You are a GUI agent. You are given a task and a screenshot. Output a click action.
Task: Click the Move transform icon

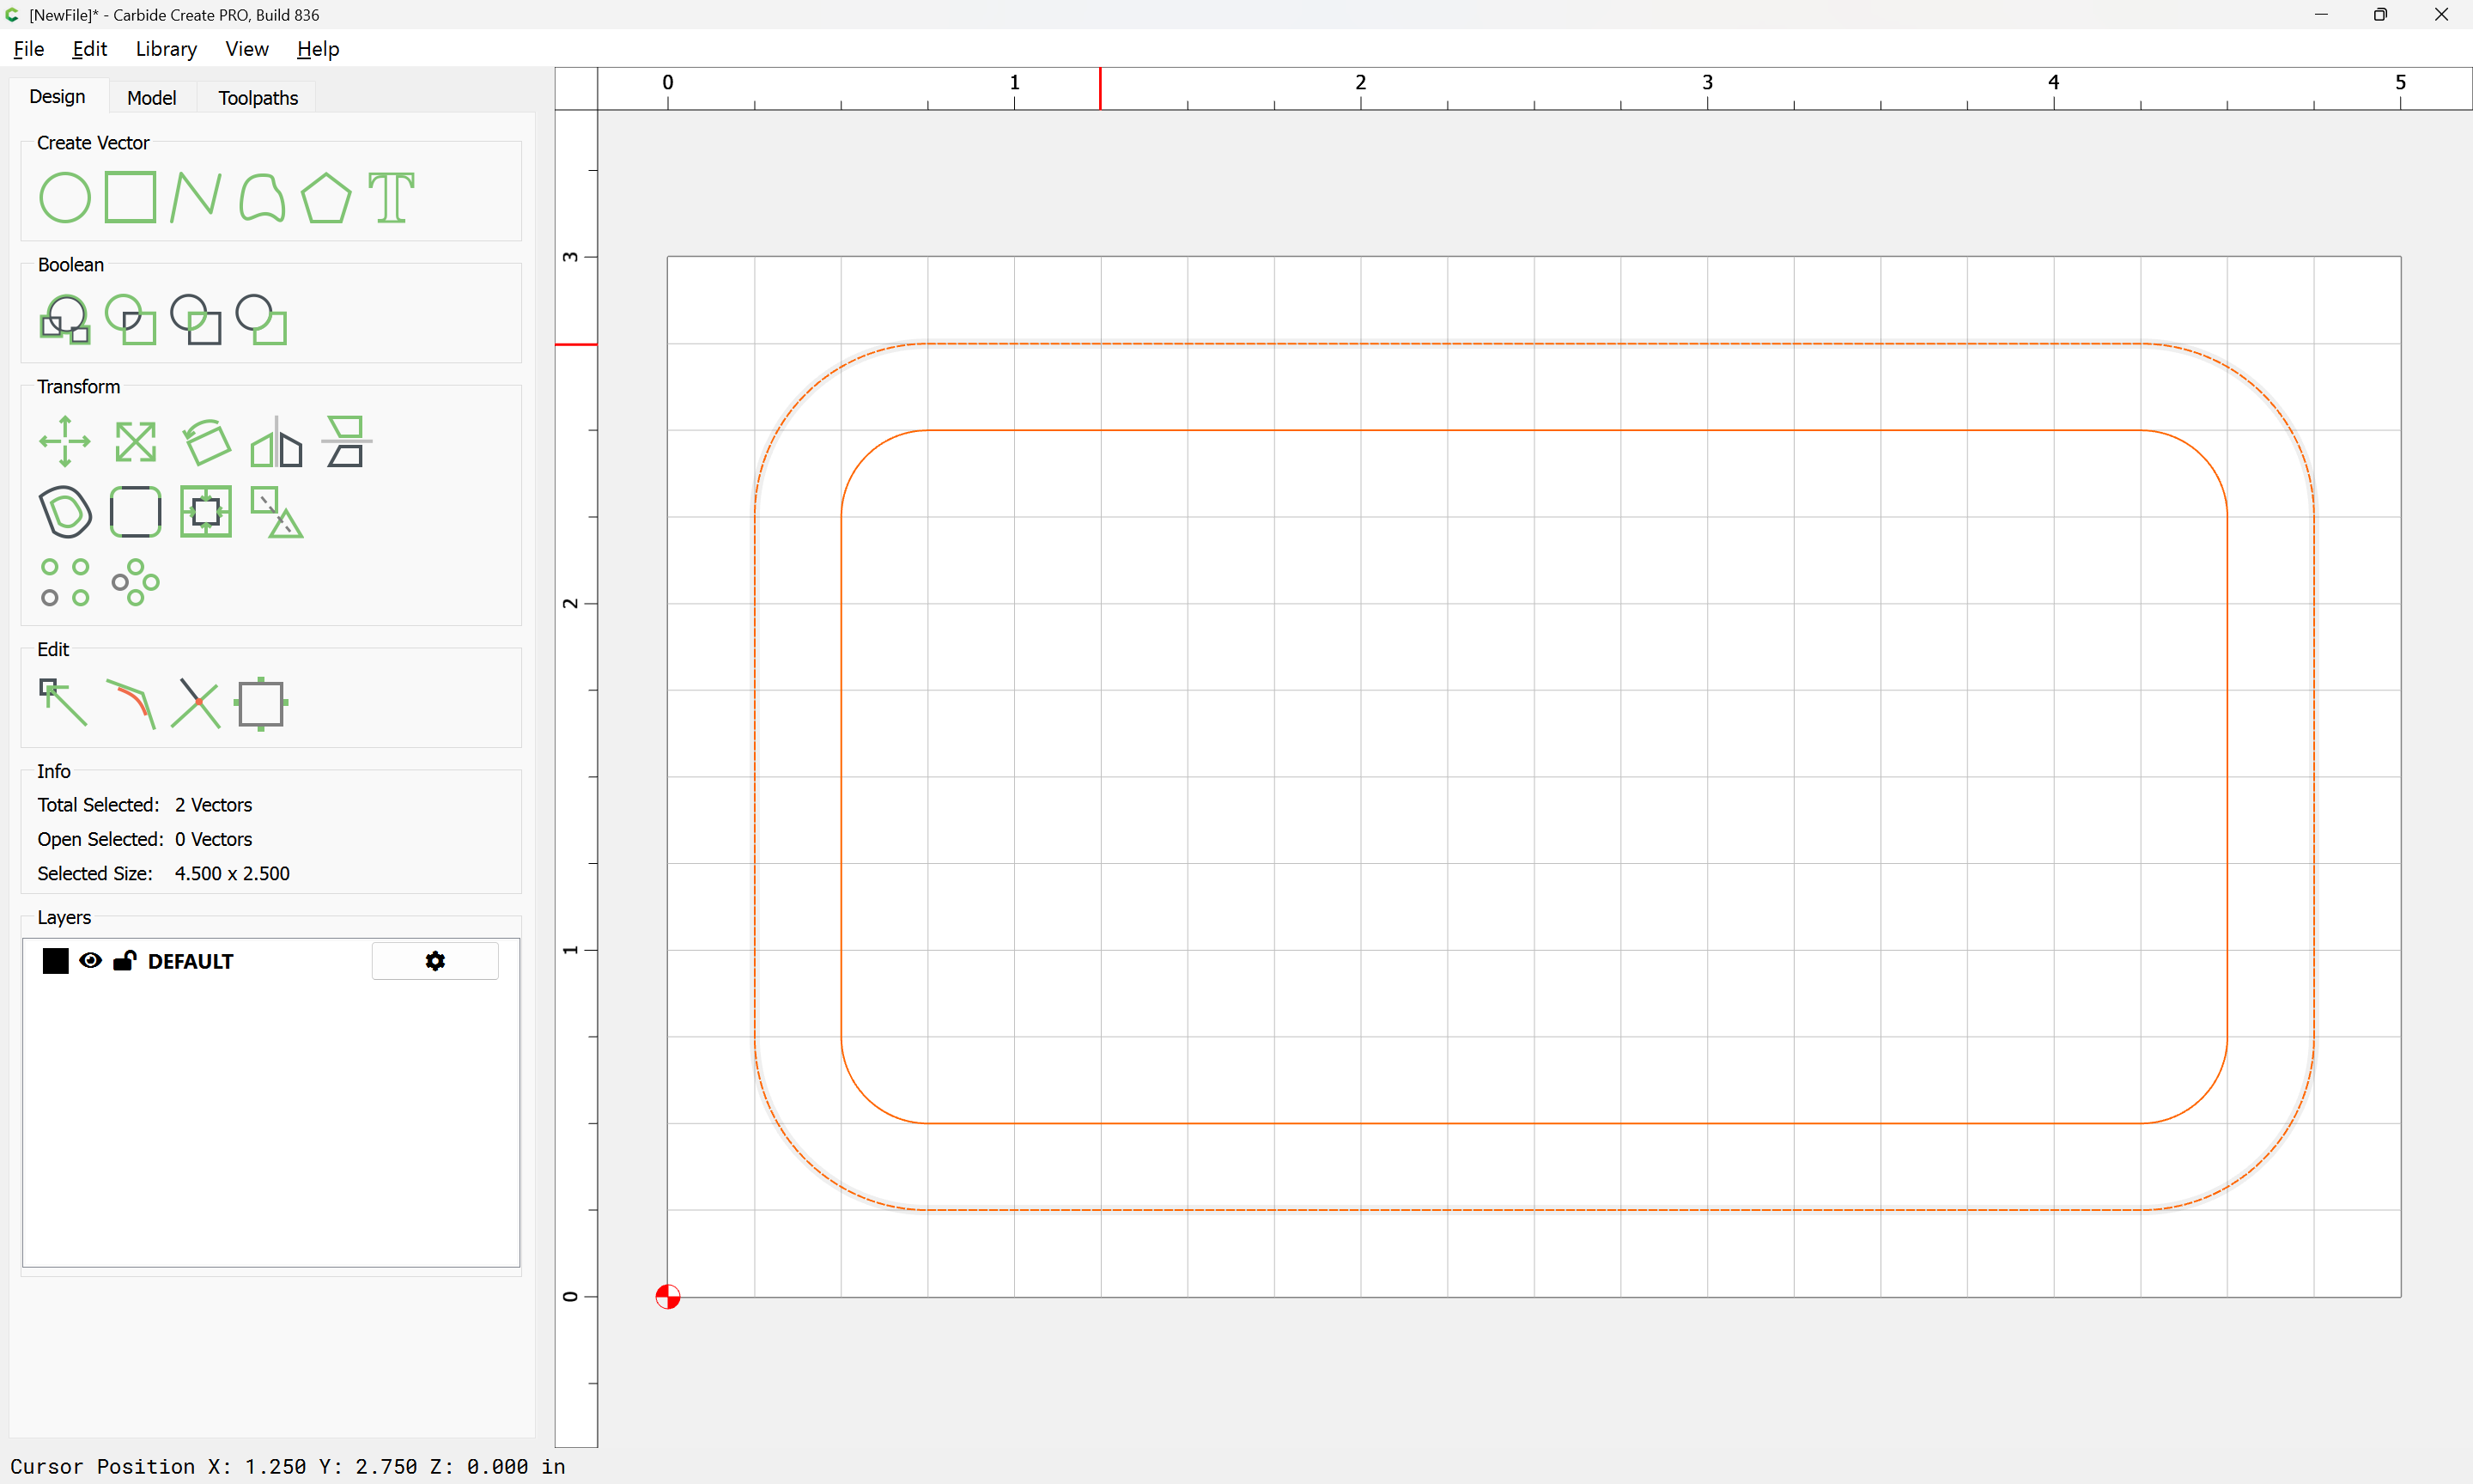point(65,441)
